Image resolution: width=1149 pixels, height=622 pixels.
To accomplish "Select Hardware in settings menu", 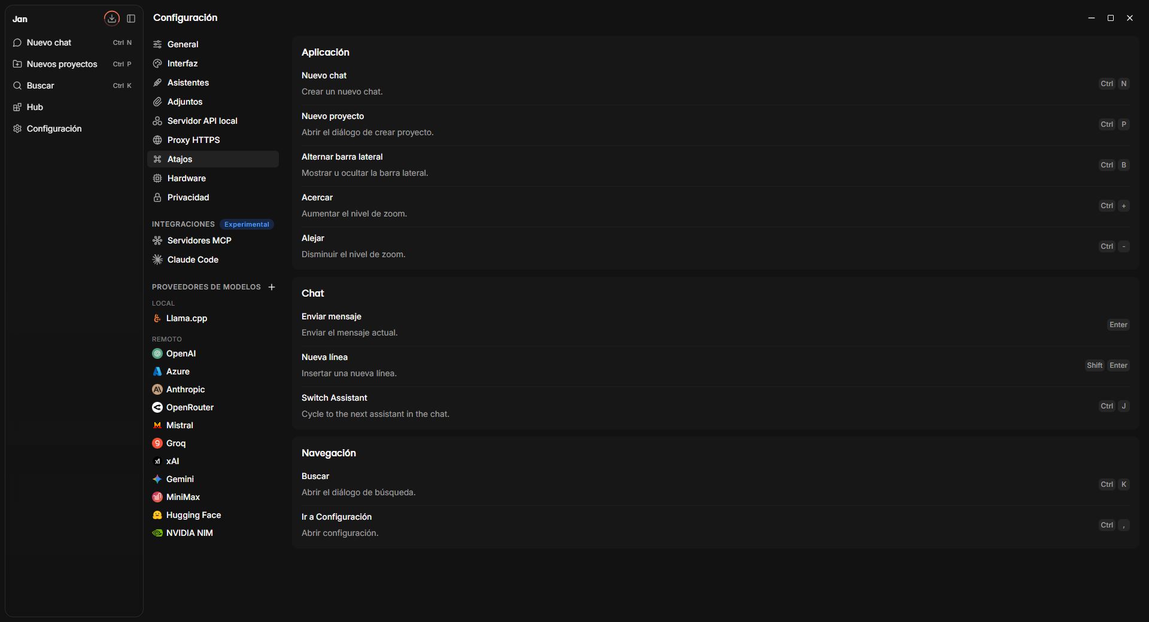I will (x=213, y=178).
